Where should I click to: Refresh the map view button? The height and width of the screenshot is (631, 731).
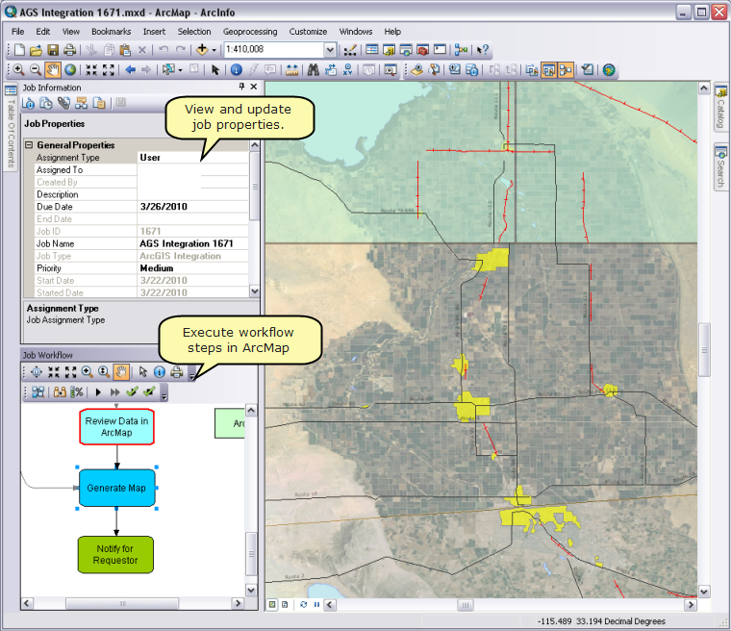coord(304,605)
